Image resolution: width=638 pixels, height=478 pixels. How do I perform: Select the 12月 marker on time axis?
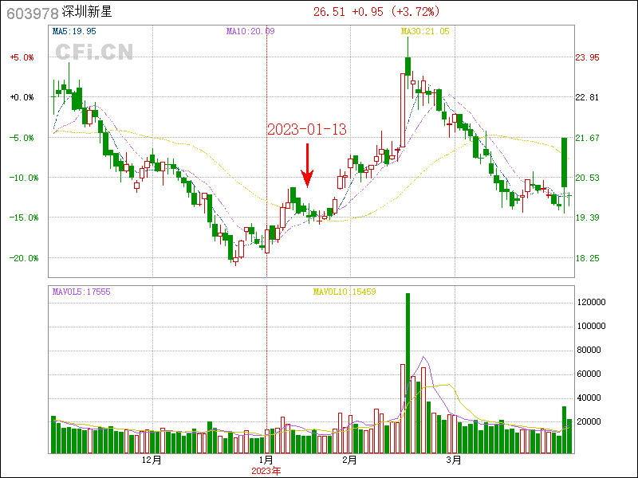coord(152,460)
